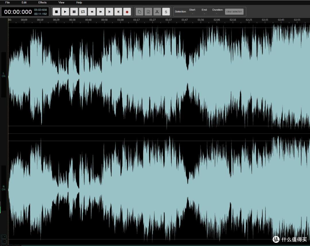Click the 01:47 mark on the timeline ruler

(x=185, y=20)
